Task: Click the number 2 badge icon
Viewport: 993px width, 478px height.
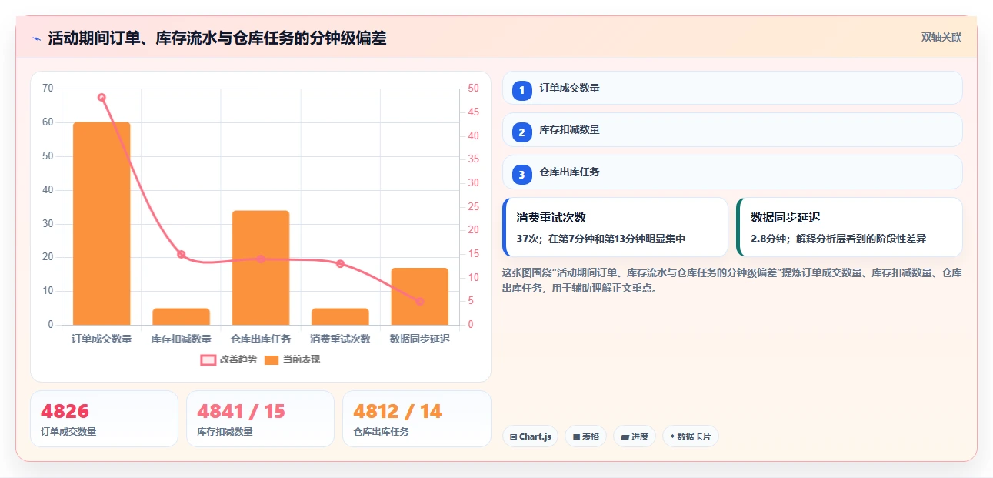Action: [x=521, y=132]
